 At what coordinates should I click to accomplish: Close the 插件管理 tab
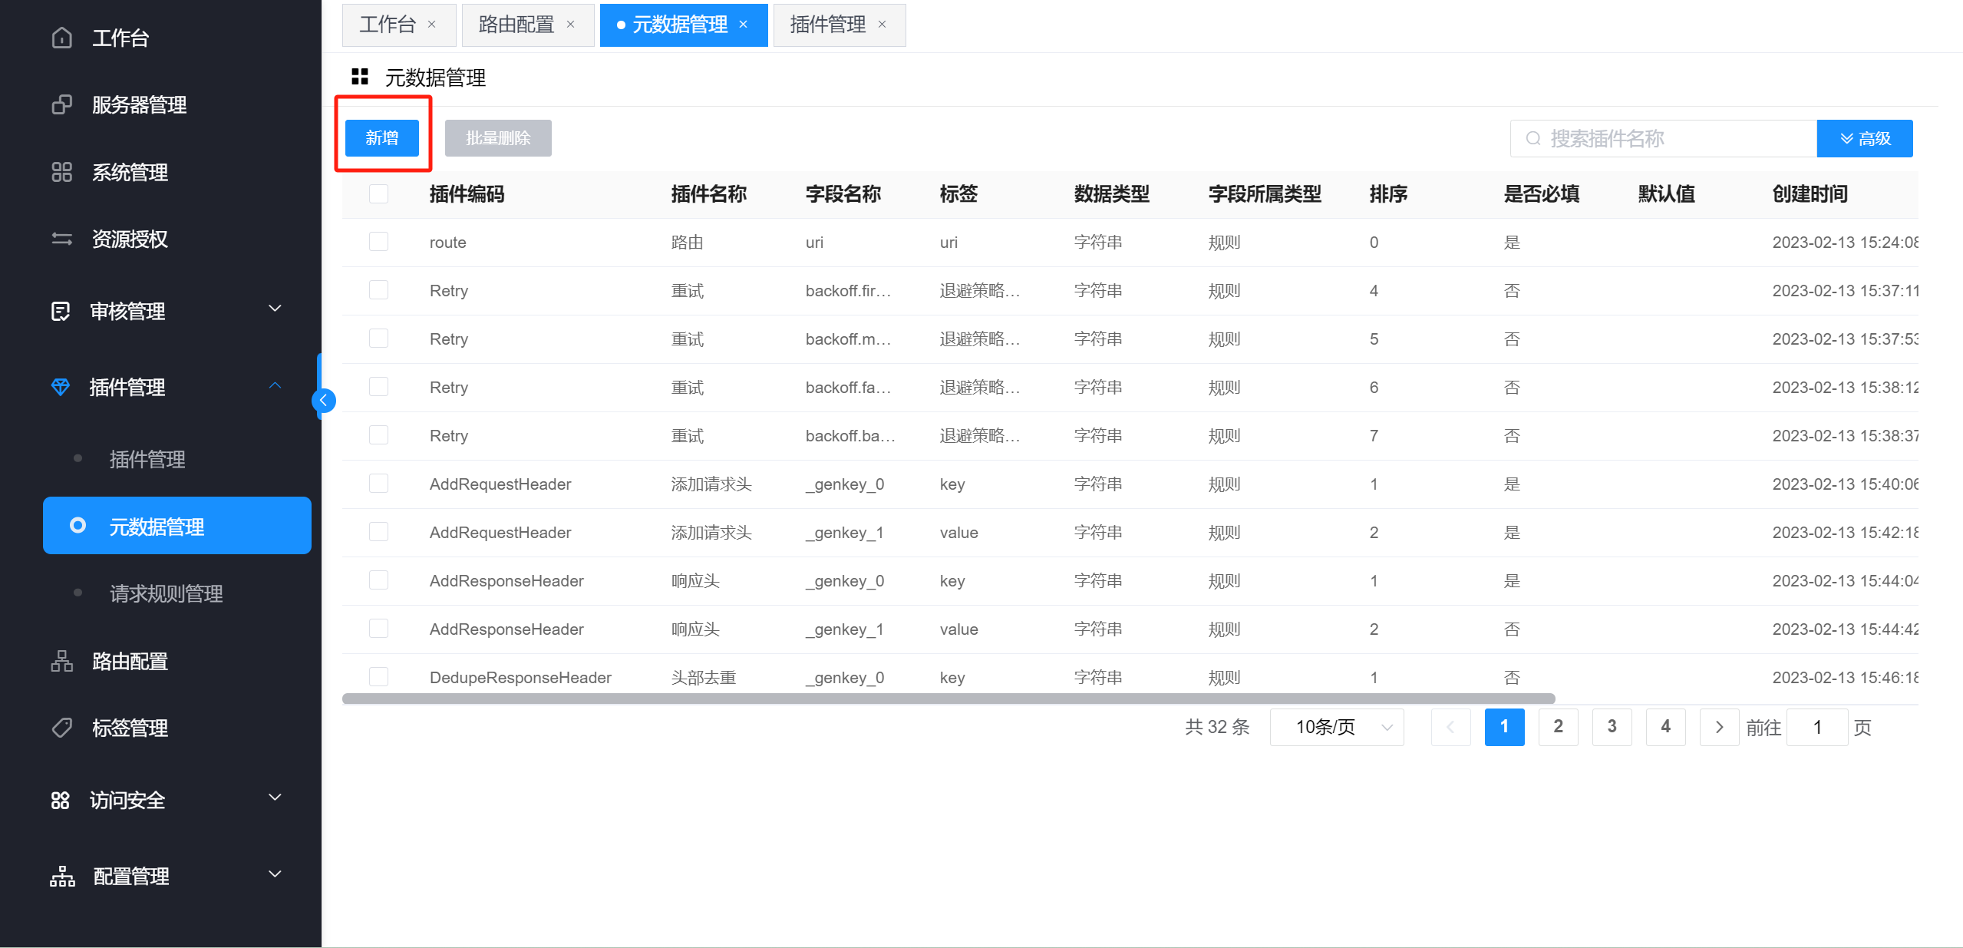point(883,25)
